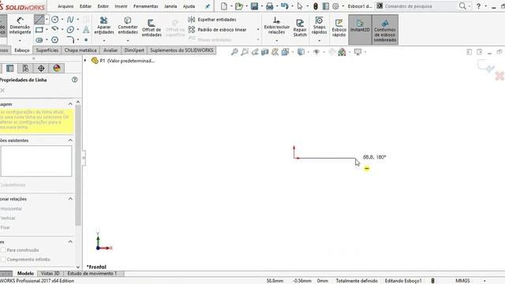Open the PropertyManager tab icon
The width and height of the screenshot is (505, 284).
[x=10, y=69]
